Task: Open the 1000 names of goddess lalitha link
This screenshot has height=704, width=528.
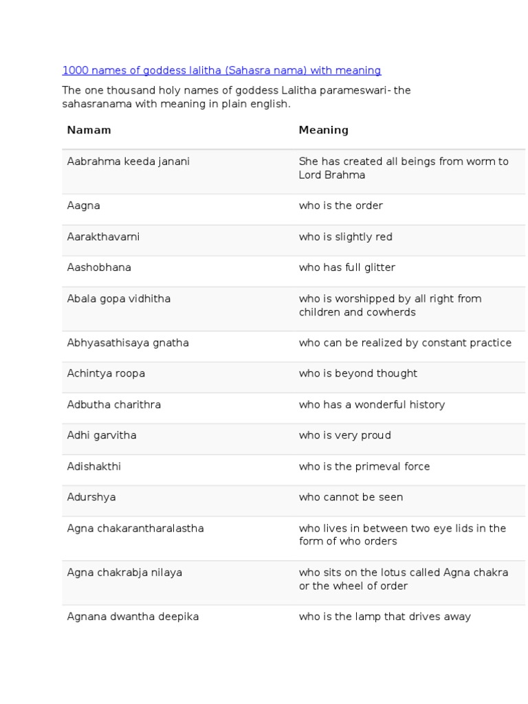Action: [221, 71]
